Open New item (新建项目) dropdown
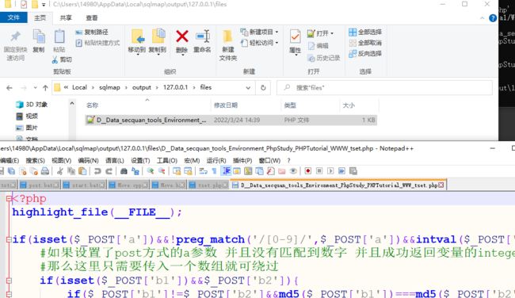 [259, 32]
